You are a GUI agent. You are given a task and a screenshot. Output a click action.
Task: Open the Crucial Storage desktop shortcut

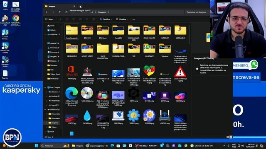(5, 34)
